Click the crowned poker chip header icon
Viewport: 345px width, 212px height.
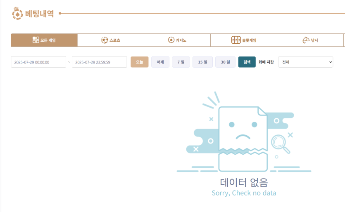18,13
